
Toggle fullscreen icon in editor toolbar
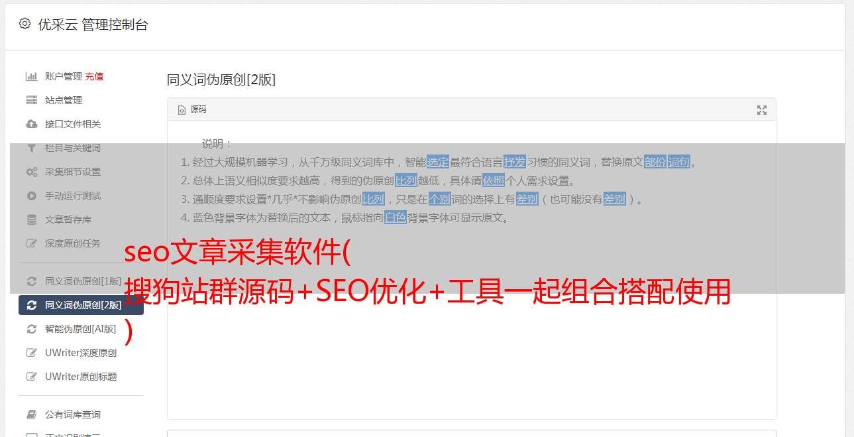point(762,110)
